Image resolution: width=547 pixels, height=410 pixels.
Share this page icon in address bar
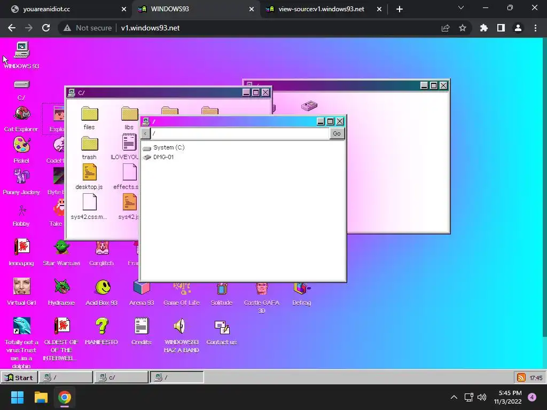446,28
